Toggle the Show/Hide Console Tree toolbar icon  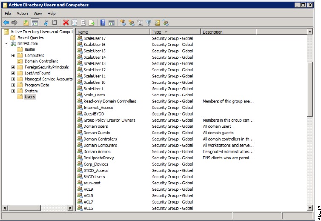[x=35, y=23]
